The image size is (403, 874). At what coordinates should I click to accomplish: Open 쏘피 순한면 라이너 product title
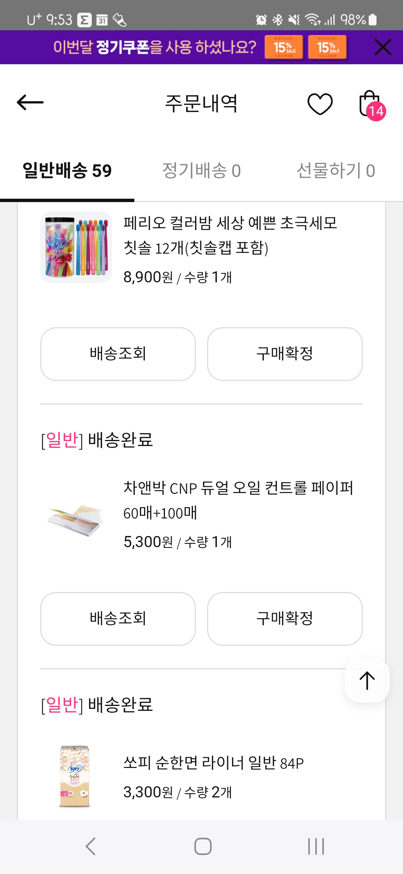(x=213, y=763)
